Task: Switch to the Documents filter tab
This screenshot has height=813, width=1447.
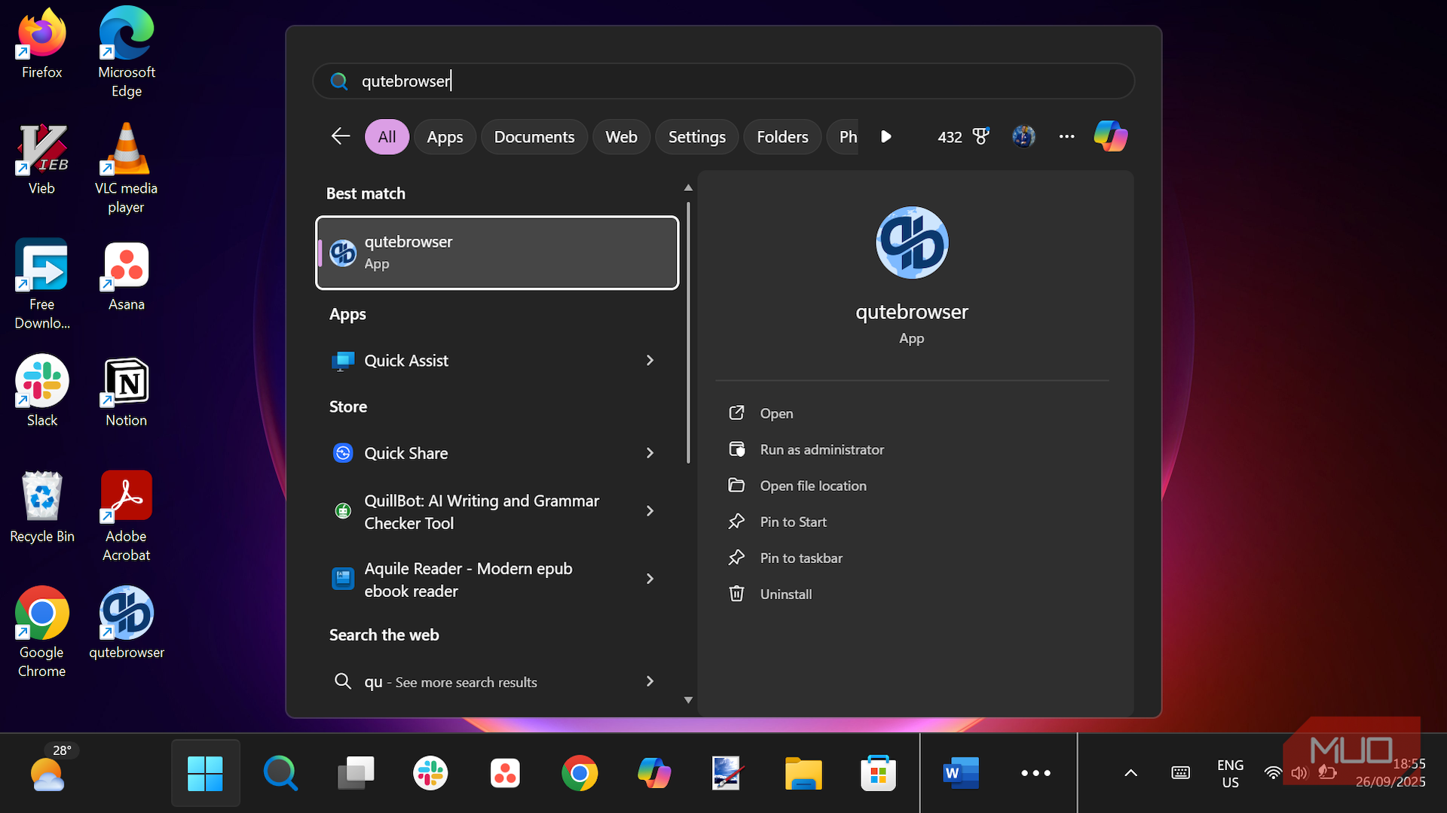Action: tap(534, 136)
